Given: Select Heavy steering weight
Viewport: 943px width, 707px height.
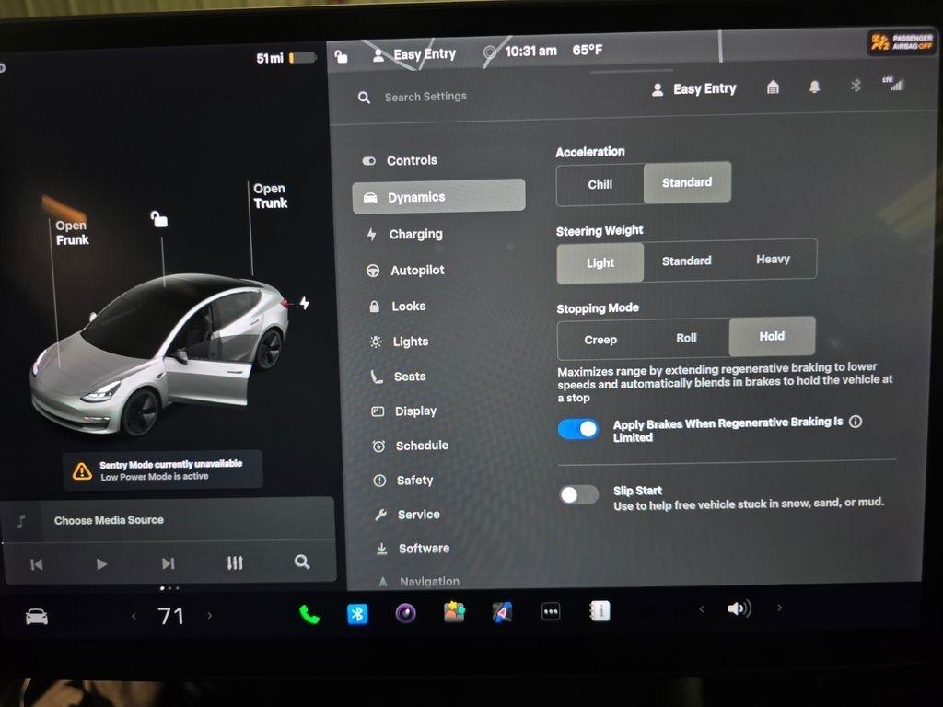Looking at the screenshot, I should tap(773, 260).
